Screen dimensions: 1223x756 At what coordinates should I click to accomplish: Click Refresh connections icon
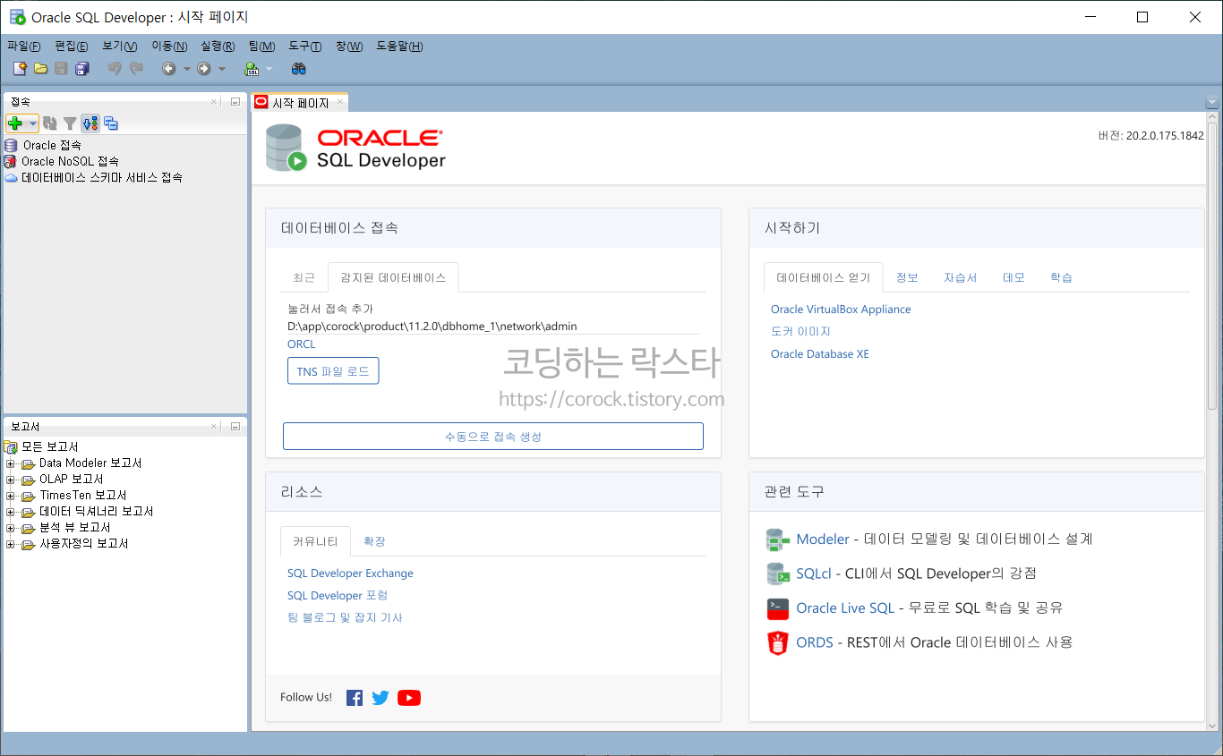point(50,123)
